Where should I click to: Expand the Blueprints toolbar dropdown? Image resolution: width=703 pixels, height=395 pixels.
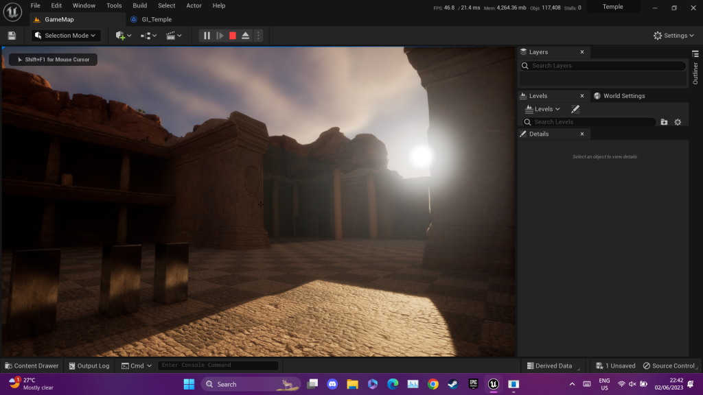point(148,36)
